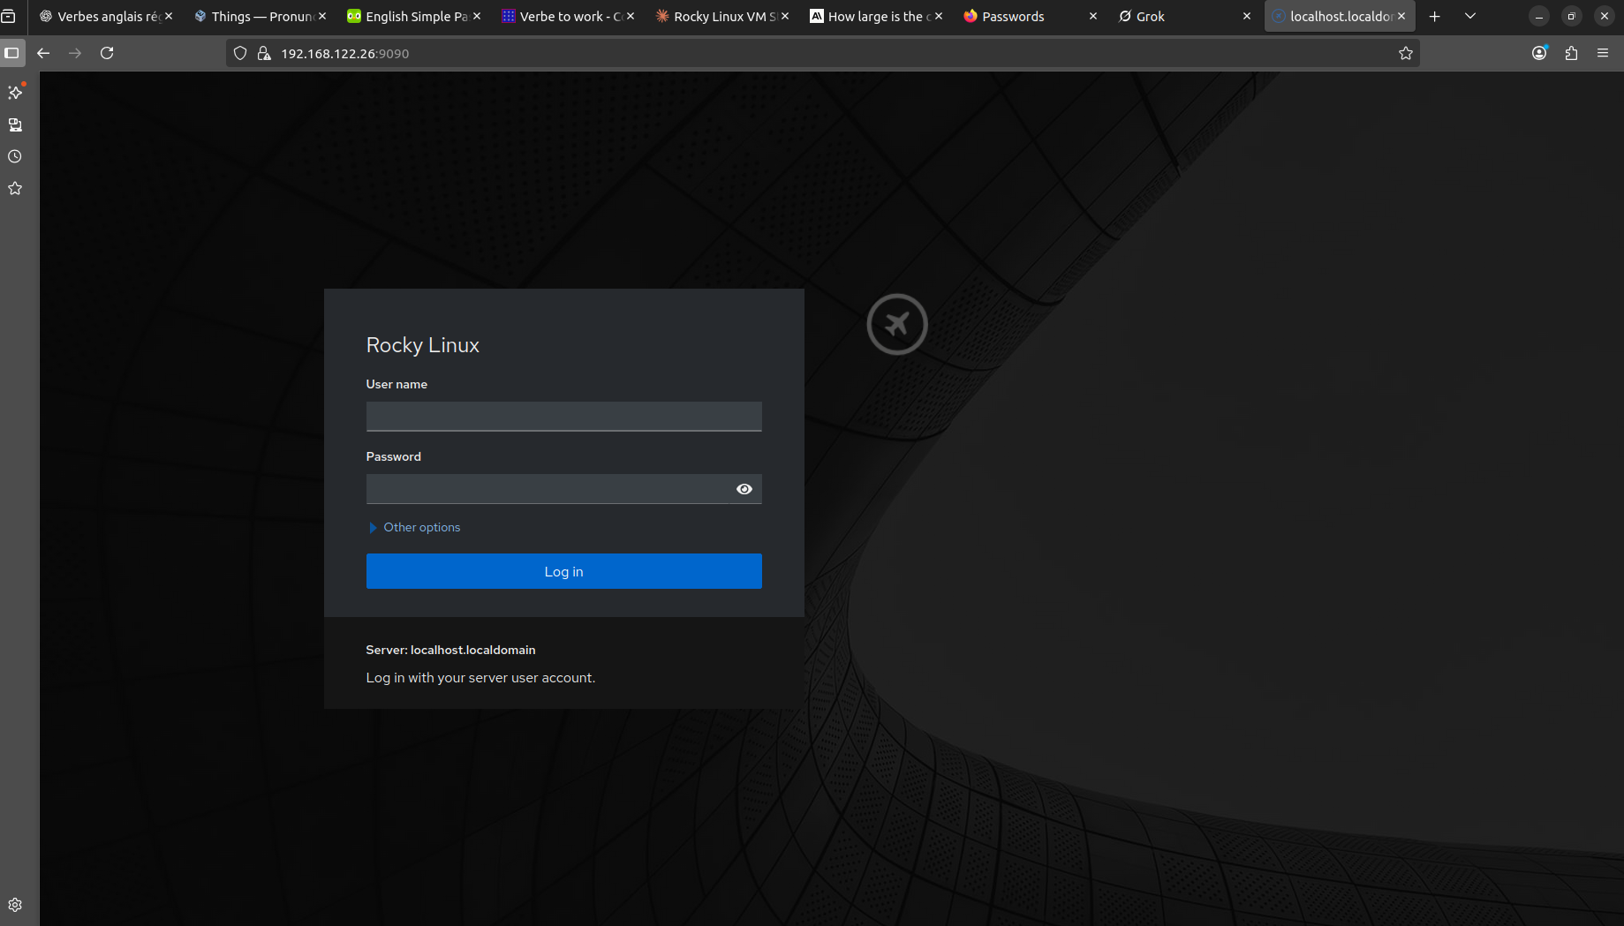Image resolution: width=1624 pixels, height=926 pixels.
Task: Go back to previous page
Action: (43, 53)
